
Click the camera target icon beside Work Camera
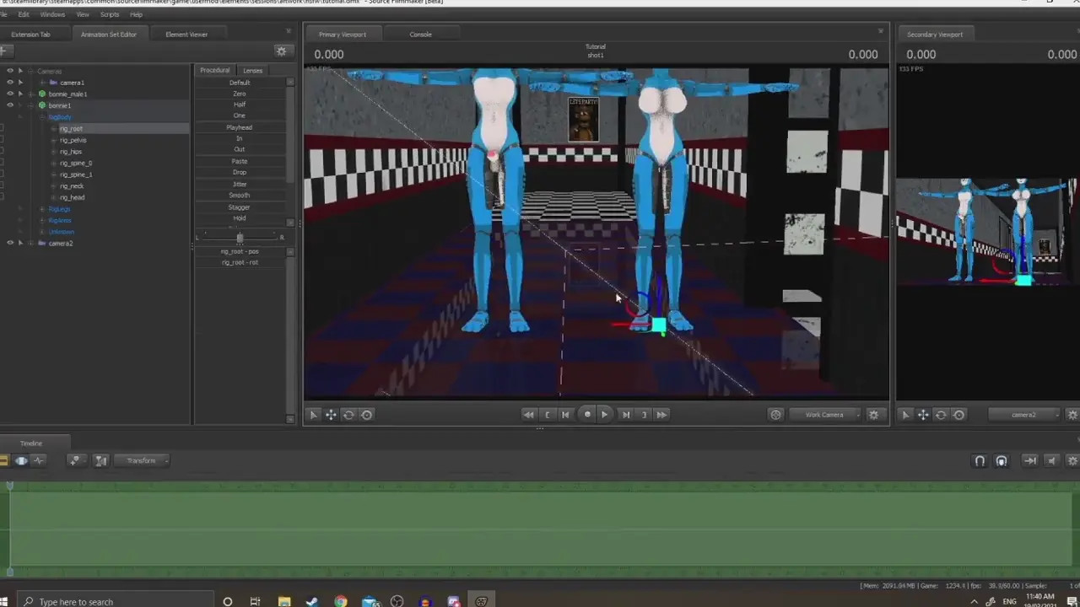pyautogui.click(x=775, y=415)
